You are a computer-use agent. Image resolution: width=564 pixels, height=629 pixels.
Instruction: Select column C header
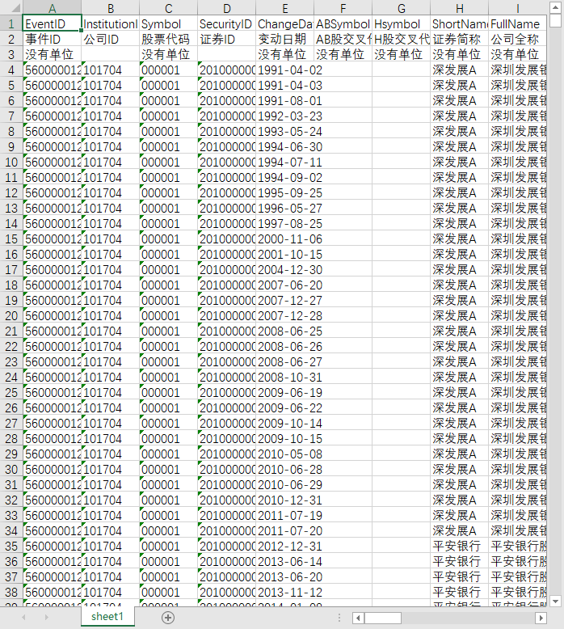coord(168,8)
